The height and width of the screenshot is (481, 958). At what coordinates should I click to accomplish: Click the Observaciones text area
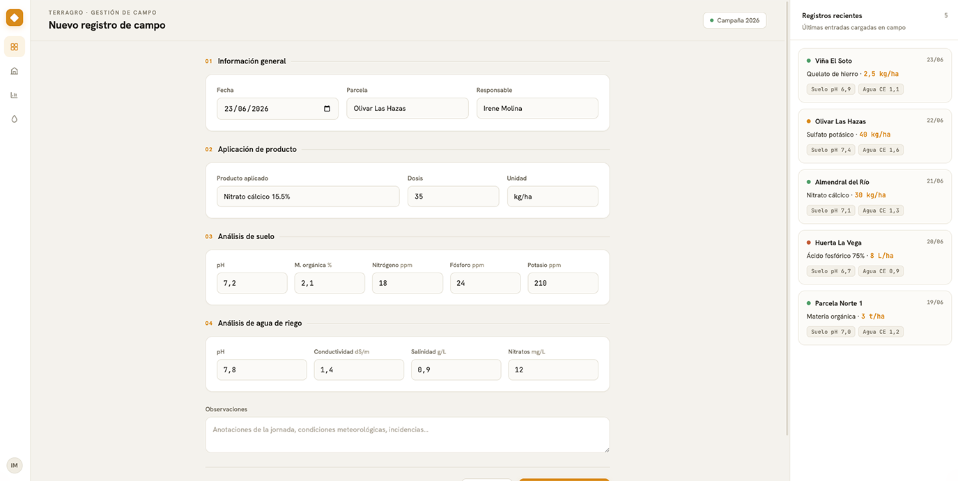point(408,435)
